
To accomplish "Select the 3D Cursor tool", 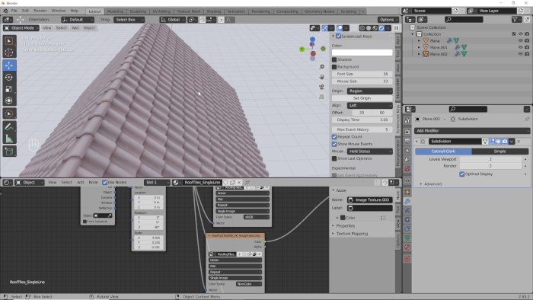I will pos(9,53).
